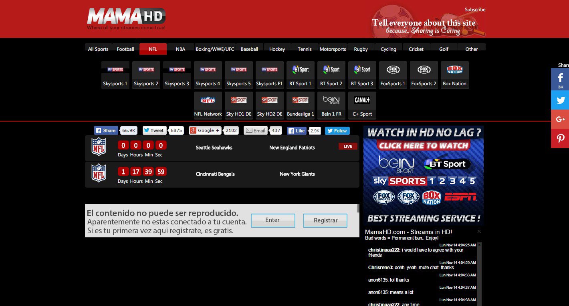569x306 pixels.
Task: Open the Golf tab
Action: pyautogui.click(x=444, y=49)
